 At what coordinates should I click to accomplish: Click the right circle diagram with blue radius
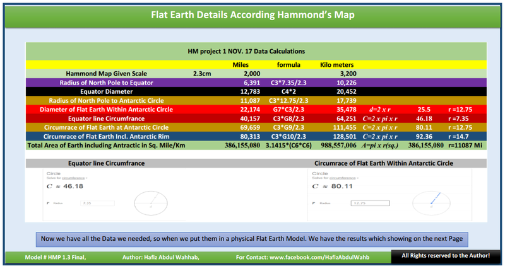point(431,203)
